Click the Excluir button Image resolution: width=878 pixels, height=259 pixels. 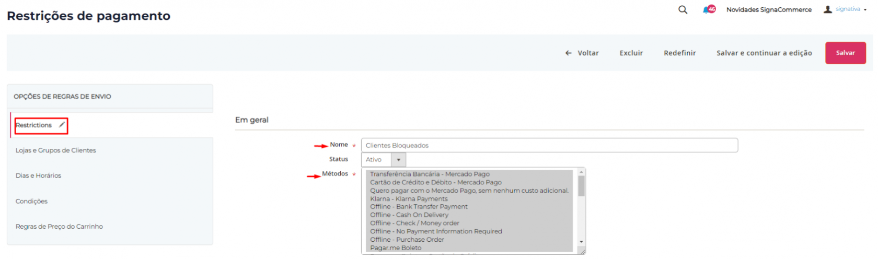(x=631, y=53)
